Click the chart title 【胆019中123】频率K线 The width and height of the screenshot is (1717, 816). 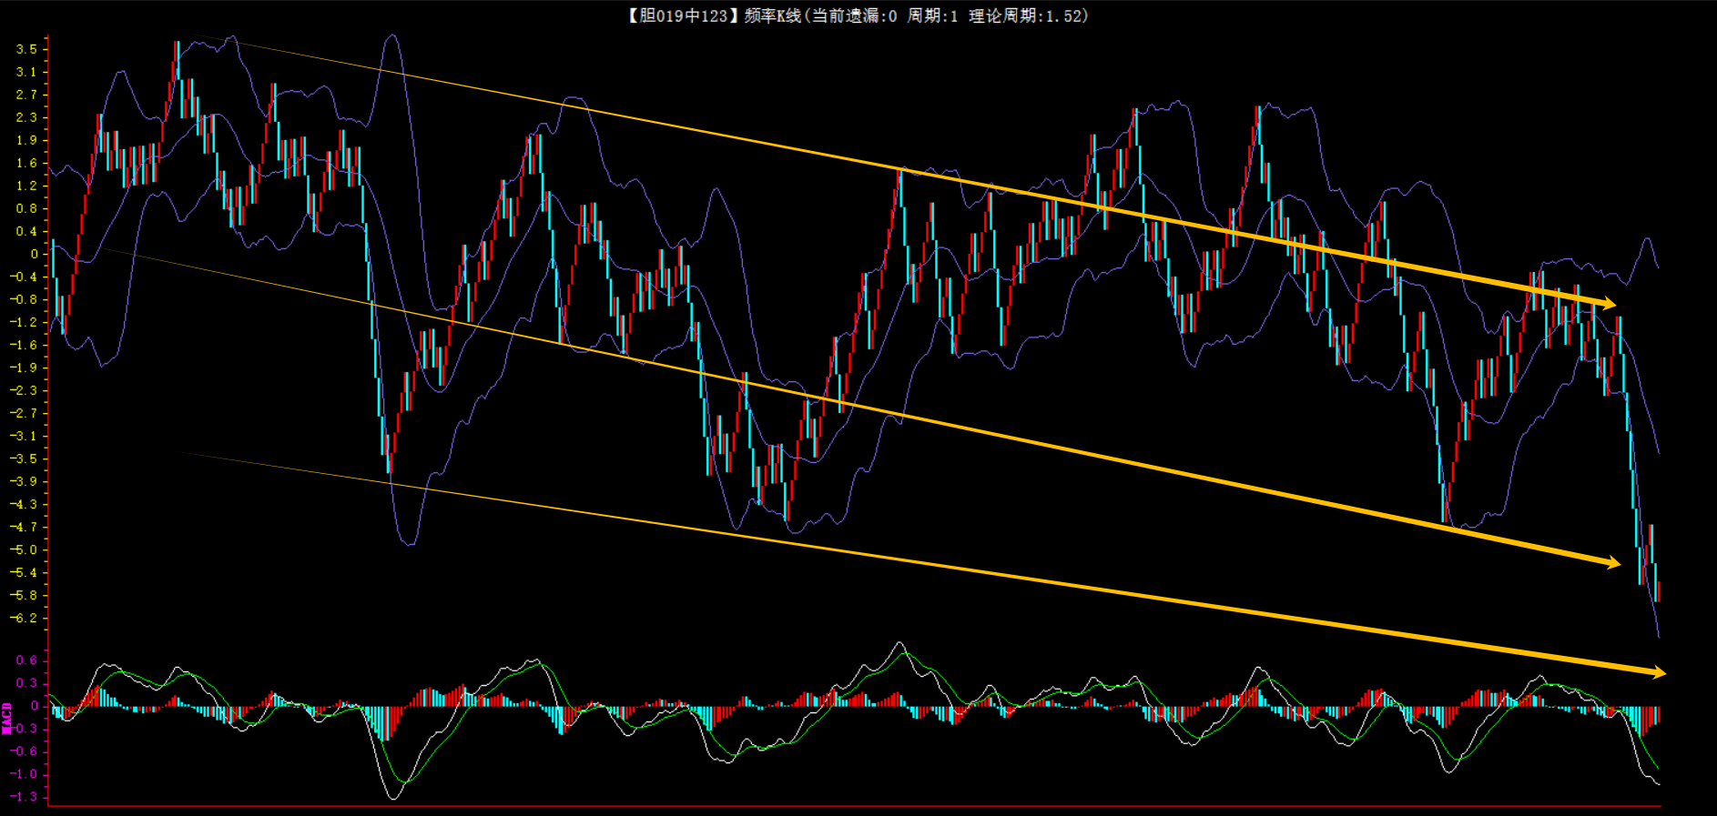point(714,15)
